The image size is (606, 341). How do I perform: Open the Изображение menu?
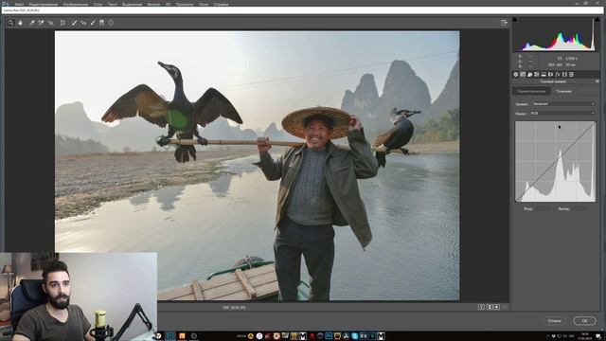tap(76, 4)
